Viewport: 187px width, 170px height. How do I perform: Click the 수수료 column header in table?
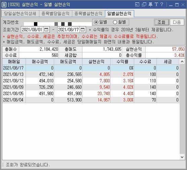[x=145, y=61]
